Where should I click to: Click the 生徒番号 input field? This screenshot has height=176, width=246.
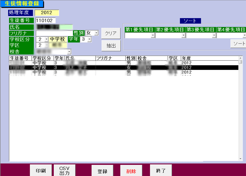46,21
